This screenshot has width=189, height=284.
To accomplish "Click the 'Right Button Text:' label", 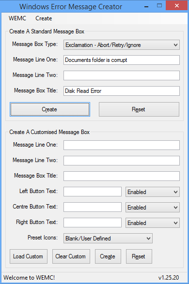I will point(37,222).
